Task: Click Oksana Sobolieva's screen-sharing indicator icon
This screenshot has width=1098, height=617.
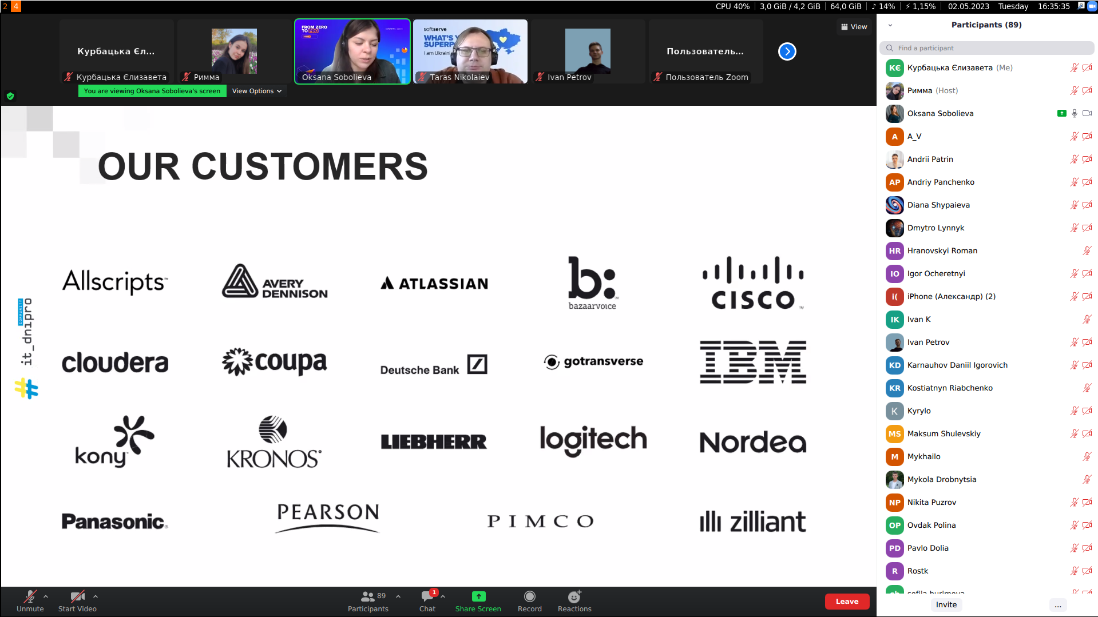Action: pyautogui.click(x=1062, y=113)
